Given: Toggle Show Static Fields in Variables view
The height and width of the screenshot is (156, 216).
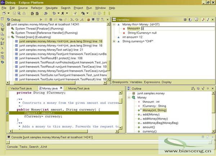Looking at the screenshot, I should [203, 19].
